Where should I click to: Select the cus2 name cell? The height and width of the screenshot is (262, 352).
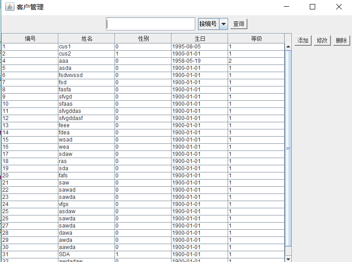pyautogui.click(x=86, y=54)
